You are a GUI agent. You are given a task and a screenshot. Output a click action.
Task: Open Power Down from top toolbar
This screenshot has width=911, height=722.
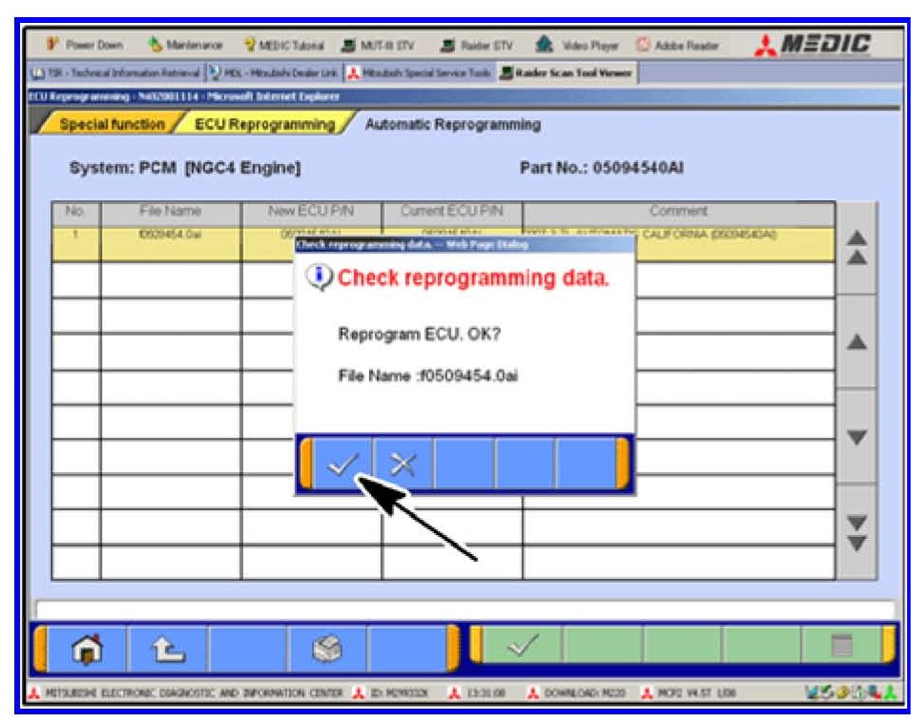click(x=84, y=45)
